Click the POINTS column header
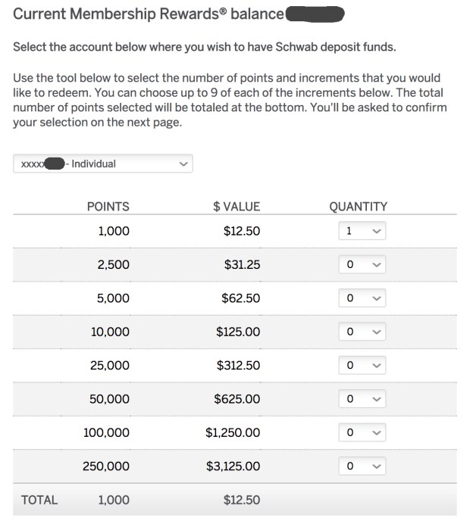Image resolution: width=470 pixels, height=527 pixels. [x=108, y=206]
